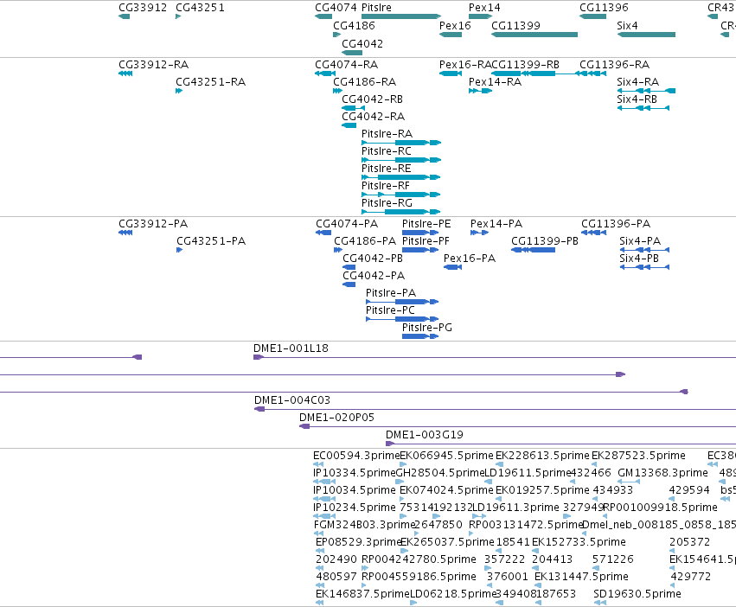Image resolution: width=736 pixels, height=607 pixels.
Task: Open protein Pitslre-PC
Action: (x=391, y=310)
